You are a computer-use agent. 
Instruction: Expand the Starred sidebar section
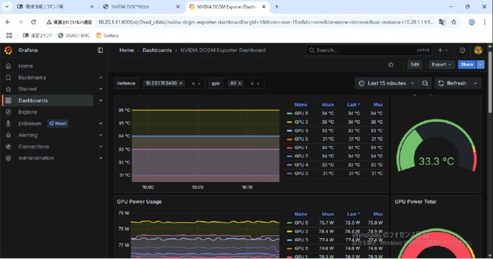(x=101, y=89)
